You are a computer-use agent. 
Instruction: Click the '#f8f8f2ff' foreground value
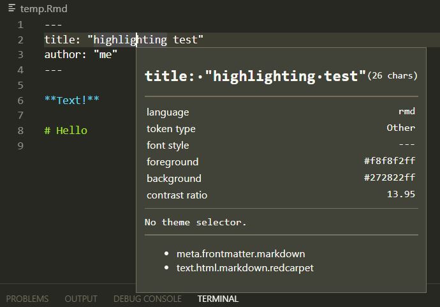(390, 161)
